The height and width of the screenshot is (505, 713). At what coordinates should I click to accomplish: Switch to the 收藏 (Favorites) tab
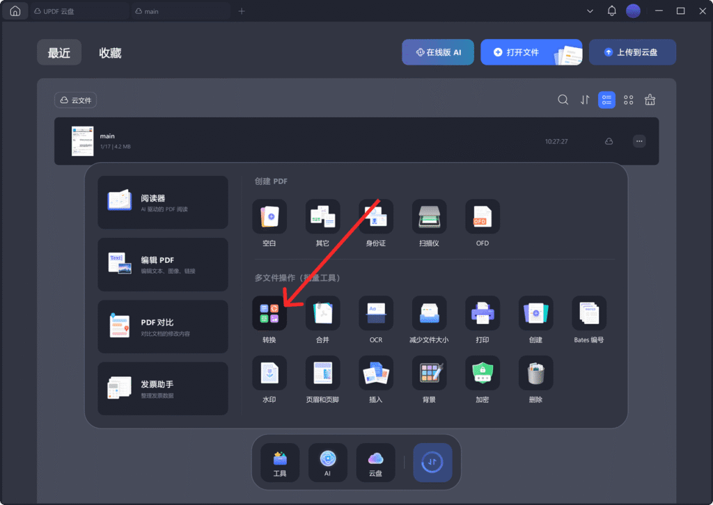point(110,53)
